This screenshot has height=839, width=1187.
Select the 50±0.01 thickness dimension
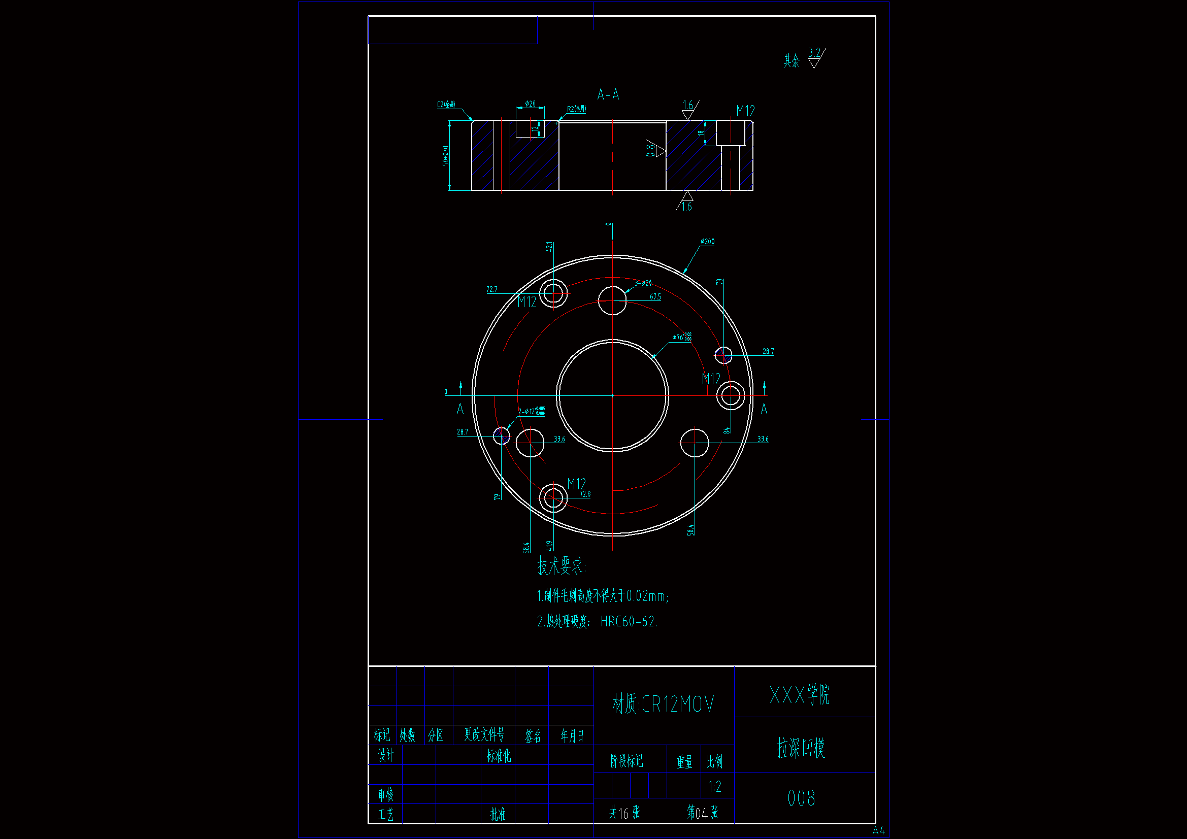pyautogui.click(x=445, y=155)
